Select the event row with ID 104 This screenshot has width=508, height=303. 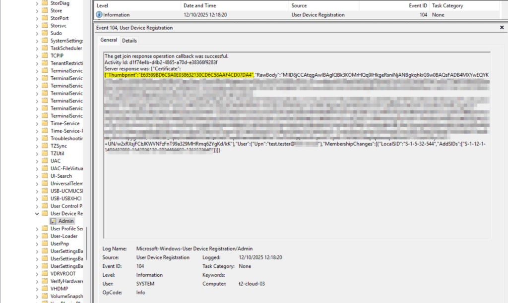tap(298, 15)
